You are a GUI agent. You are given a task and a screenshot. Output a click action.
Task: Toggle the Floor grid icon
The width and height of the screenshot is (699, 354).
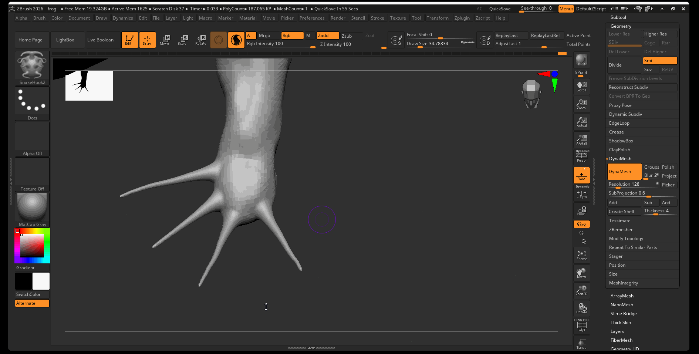(x=581, y=175)
